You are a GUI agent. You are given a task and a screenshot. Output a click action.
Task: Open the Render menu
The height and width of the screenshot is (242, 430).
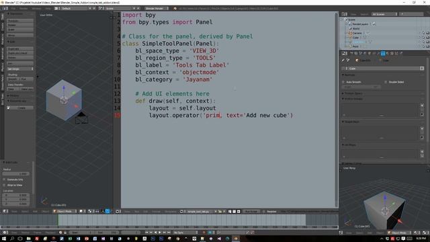pyautogui.click(x=24, y=9)
